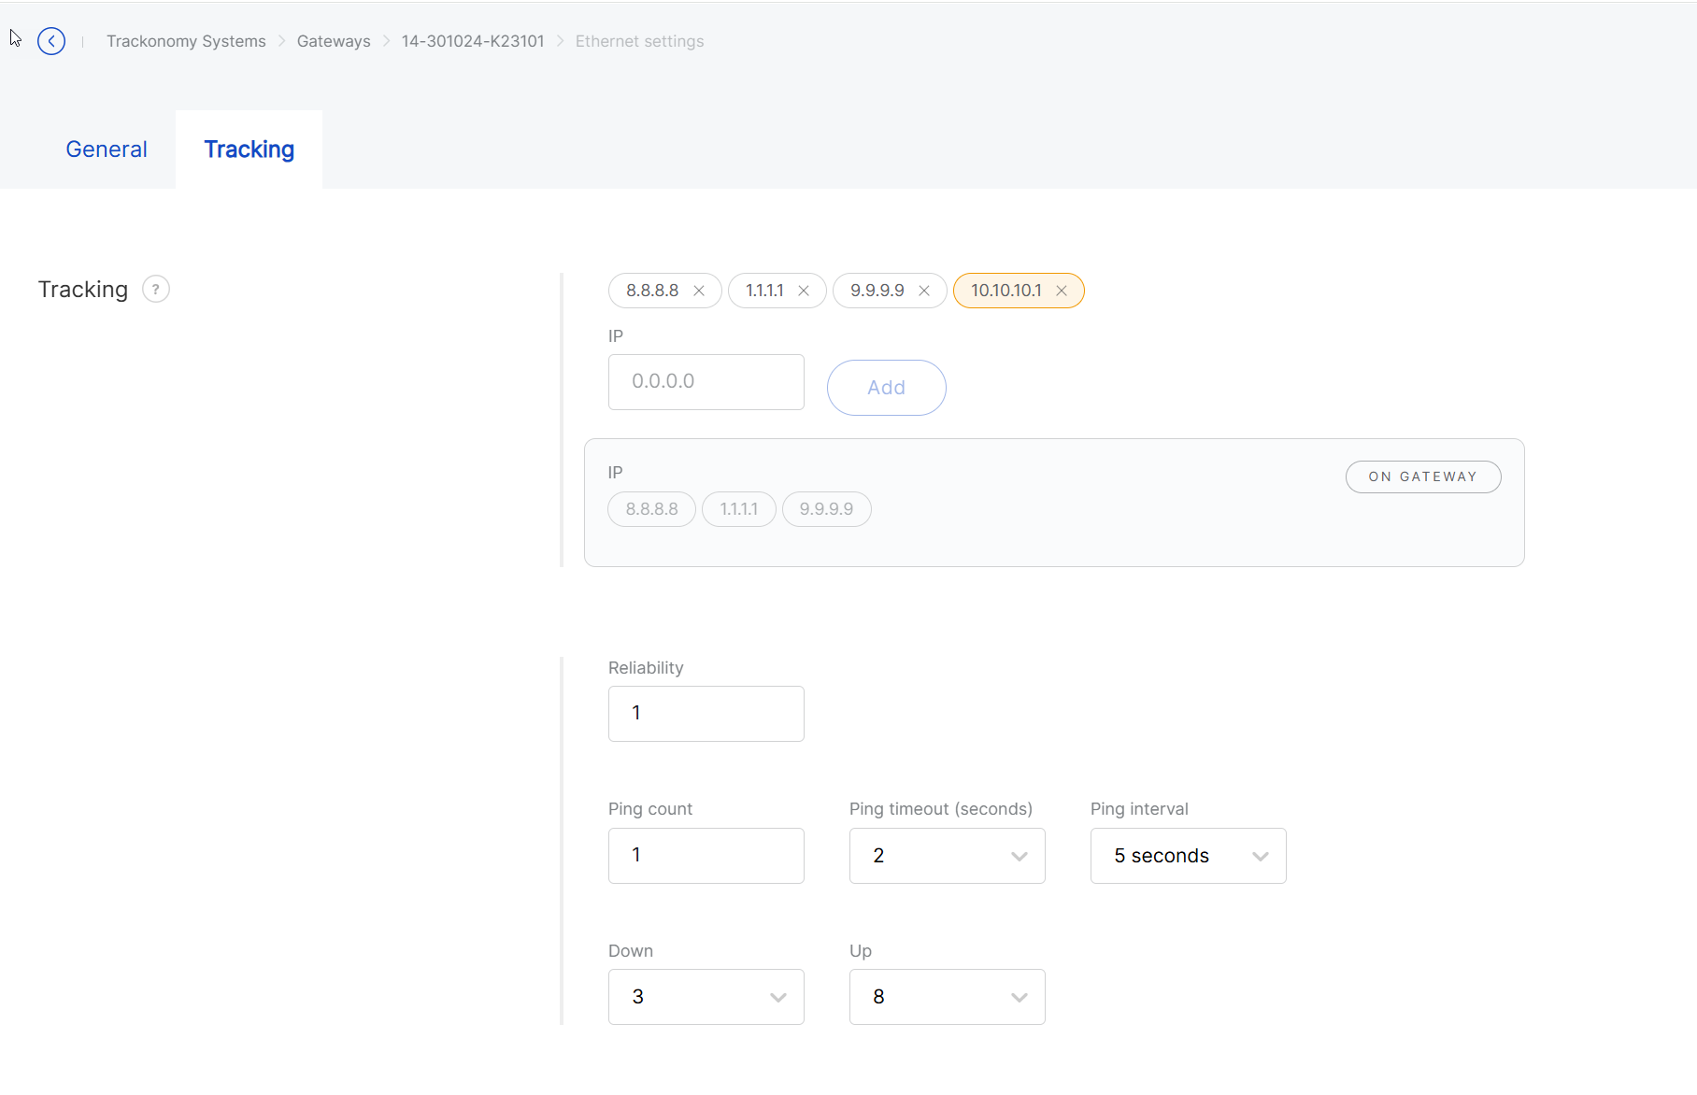Image resolution: width=1697 pixels, height=1095 pixels.
Task: Expand the Ping interval dropdown
Action: point(1188,856)
